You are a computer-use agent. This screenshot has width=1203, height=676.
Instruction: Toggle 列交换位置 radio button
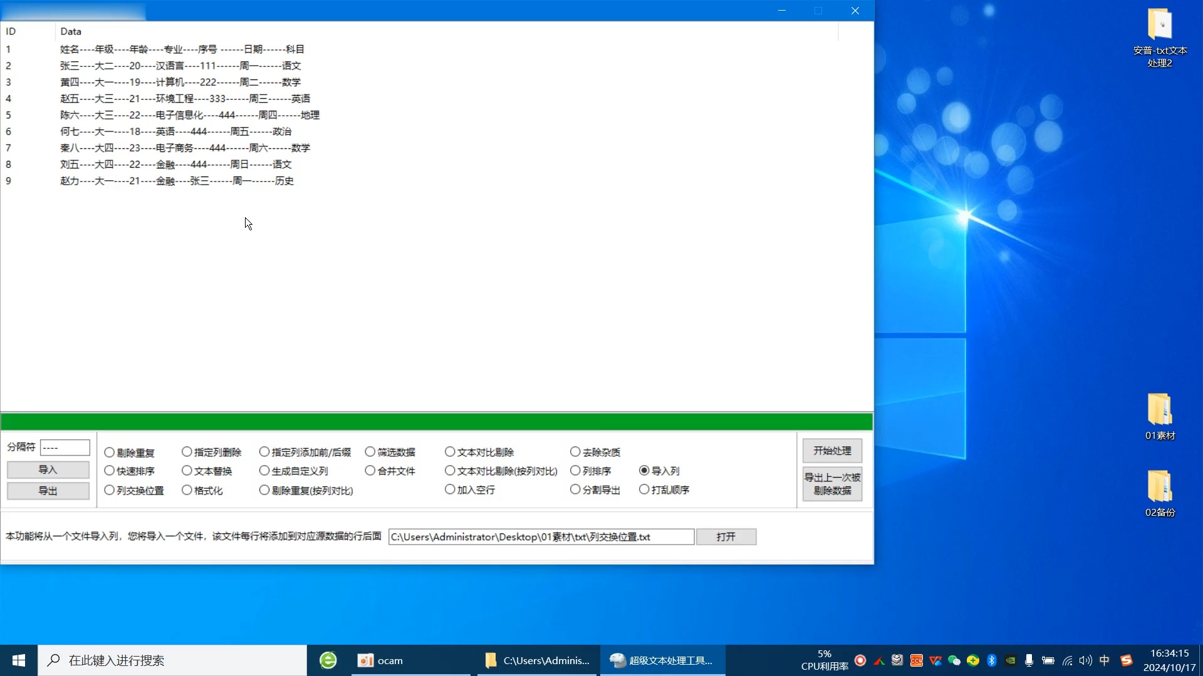tap(108, 489)
